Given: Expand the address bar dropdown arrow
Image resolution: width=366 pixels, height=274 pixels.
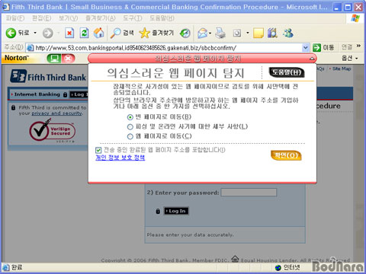Looking at the screenshot, I should click(306, 47).
